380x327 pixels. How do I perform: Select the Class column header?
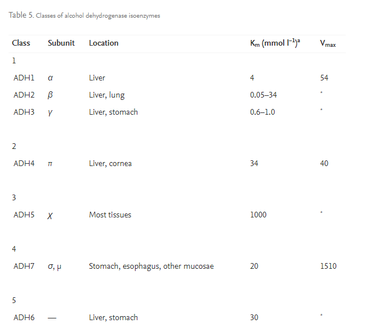tap(21, 43)
